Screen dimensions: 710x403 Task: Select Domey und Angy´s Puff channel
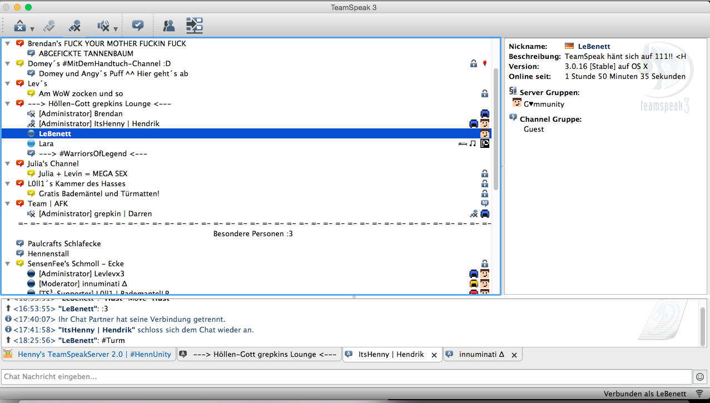point(113,73)
